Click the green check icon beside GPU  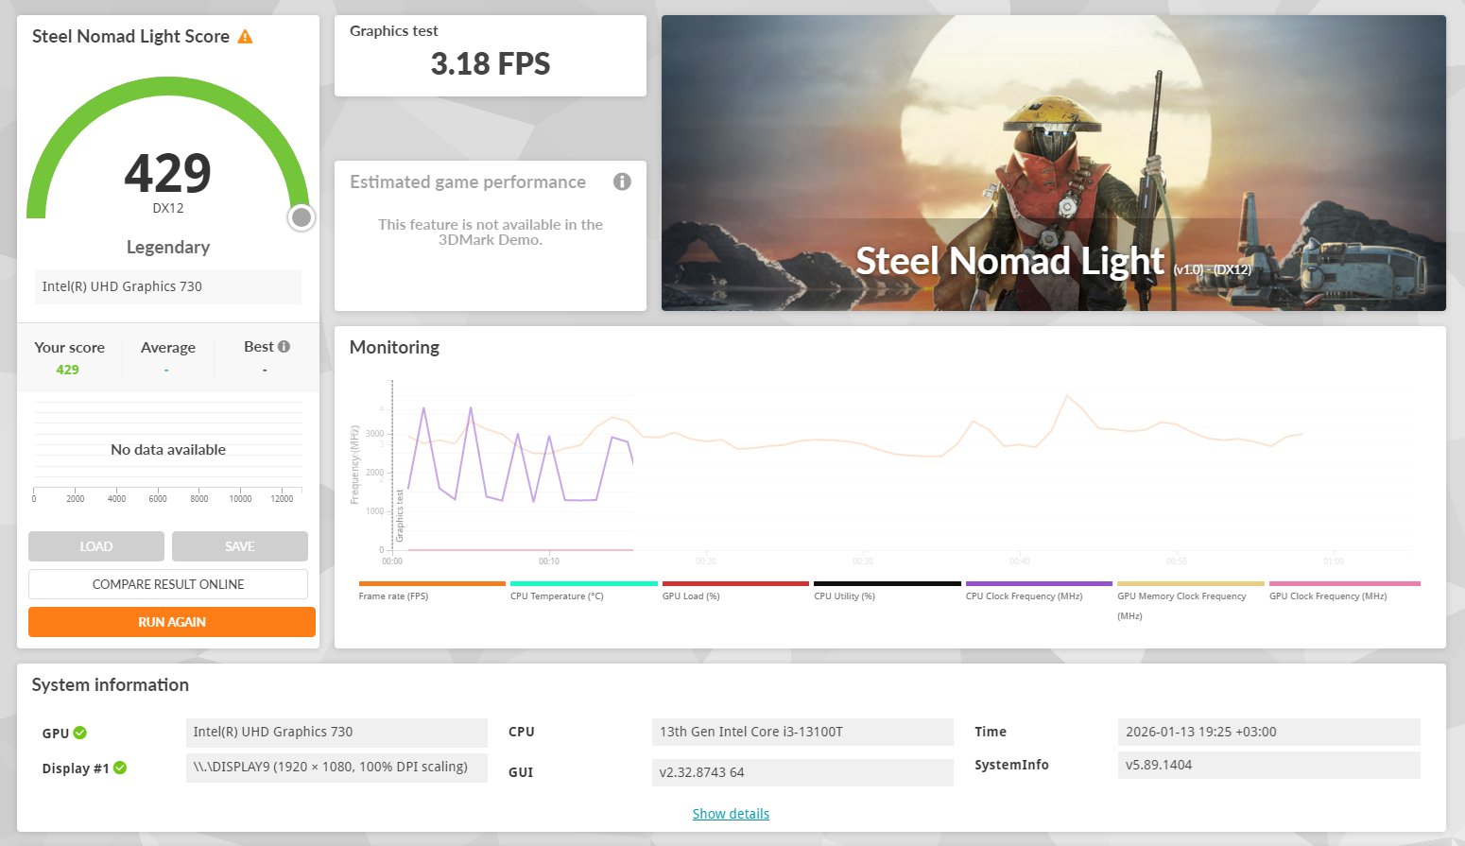tap(80, 733)
